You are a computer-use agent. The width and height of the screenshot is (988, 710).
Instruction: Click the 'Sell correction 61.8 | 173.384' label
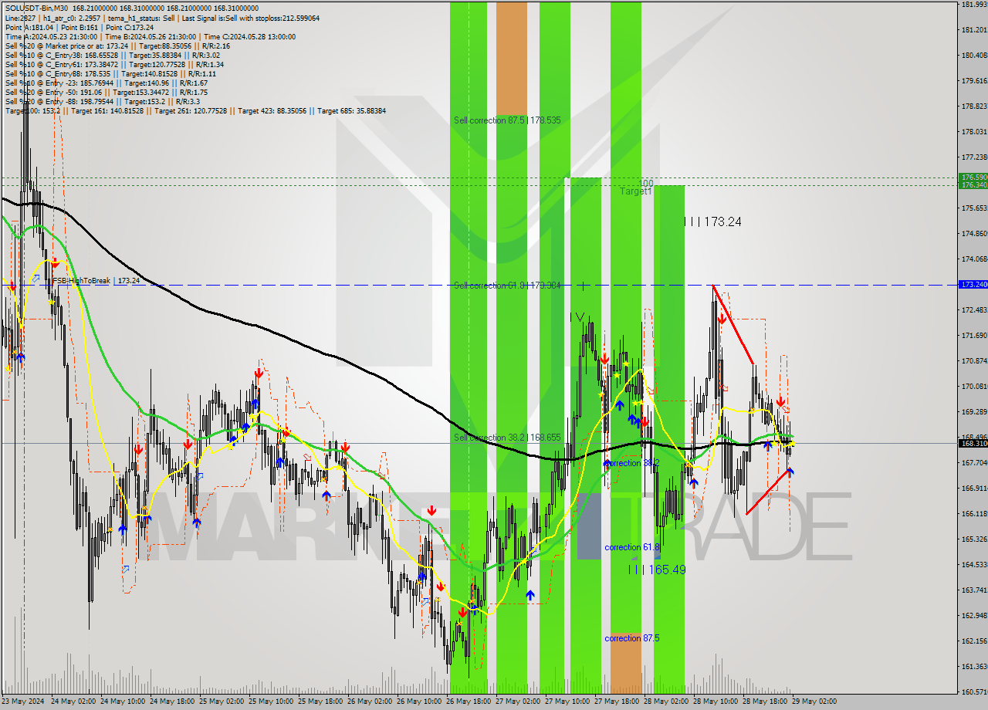coord(507,286)
